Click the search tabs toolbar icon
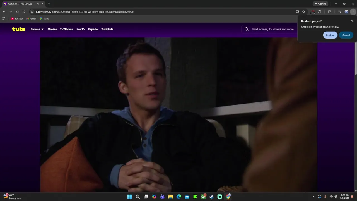The image size is (357, 201). tap(330, 12)
